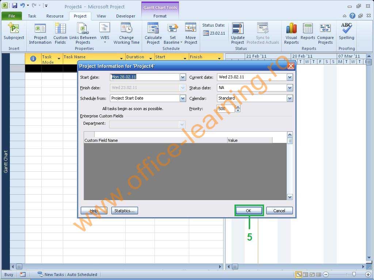Open Microsoft Project Help question icon
Screen dimensions: 374x280
click(352, 16)
